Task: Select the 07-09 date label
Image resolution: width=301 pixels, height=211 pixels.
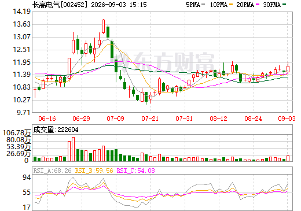Action: 115,119
